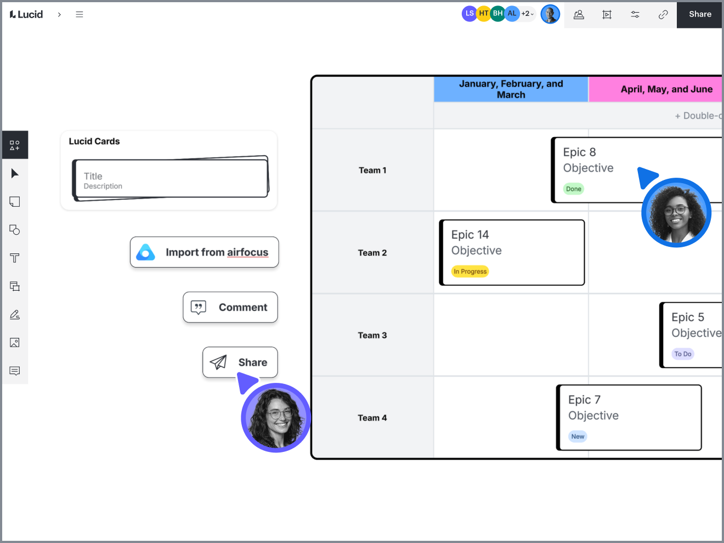
Task: Click the Comment button
Action: [230, 307]
